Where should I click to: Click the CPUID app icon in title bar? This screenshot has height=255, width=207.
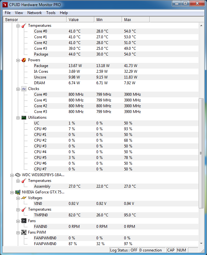tap(5, 5)
